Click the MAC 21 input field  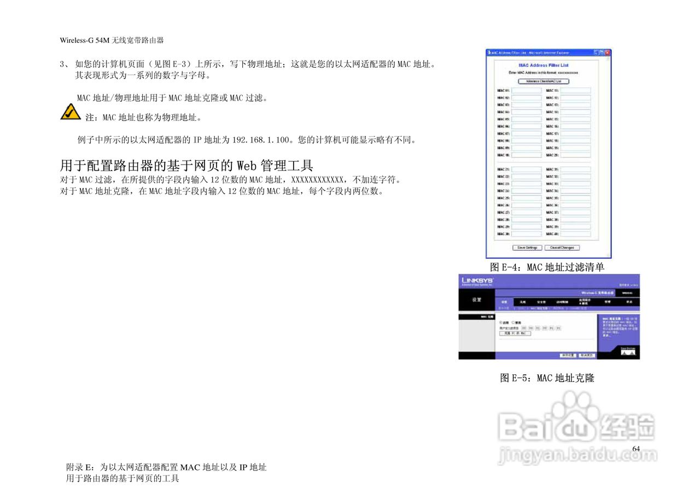point(527,169)
